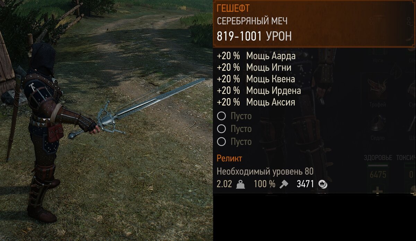Click the ГЕШЕФТ item title
The width and height of the screenshot is (416, 241).
pos(233,8)
